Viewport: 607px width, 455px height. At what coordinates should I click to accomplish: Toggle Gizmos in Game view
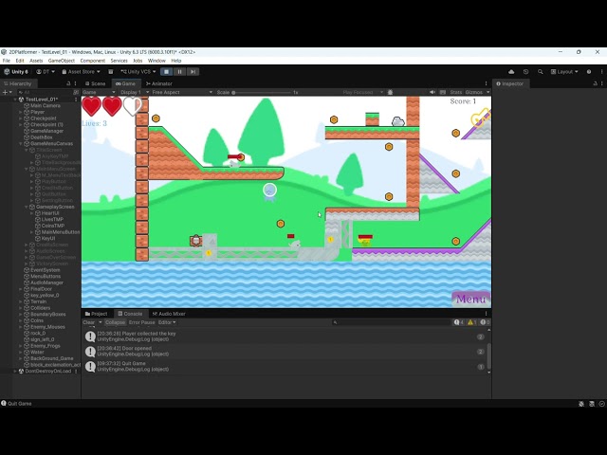[x=474, y=93]
